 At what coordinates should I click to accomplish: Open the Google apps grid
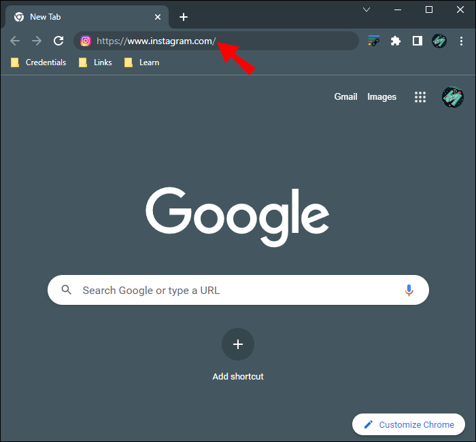(420, 97)
